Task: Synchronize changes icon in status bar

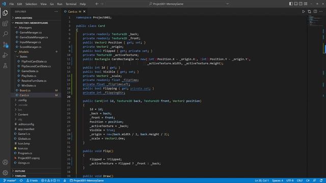Action: coord(21,180)
